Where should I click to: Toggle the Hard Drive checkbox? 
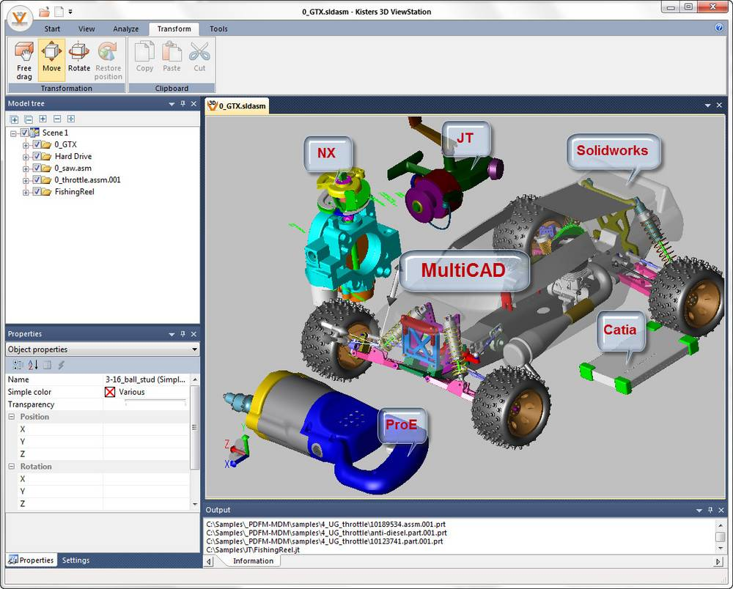point(37,157)
